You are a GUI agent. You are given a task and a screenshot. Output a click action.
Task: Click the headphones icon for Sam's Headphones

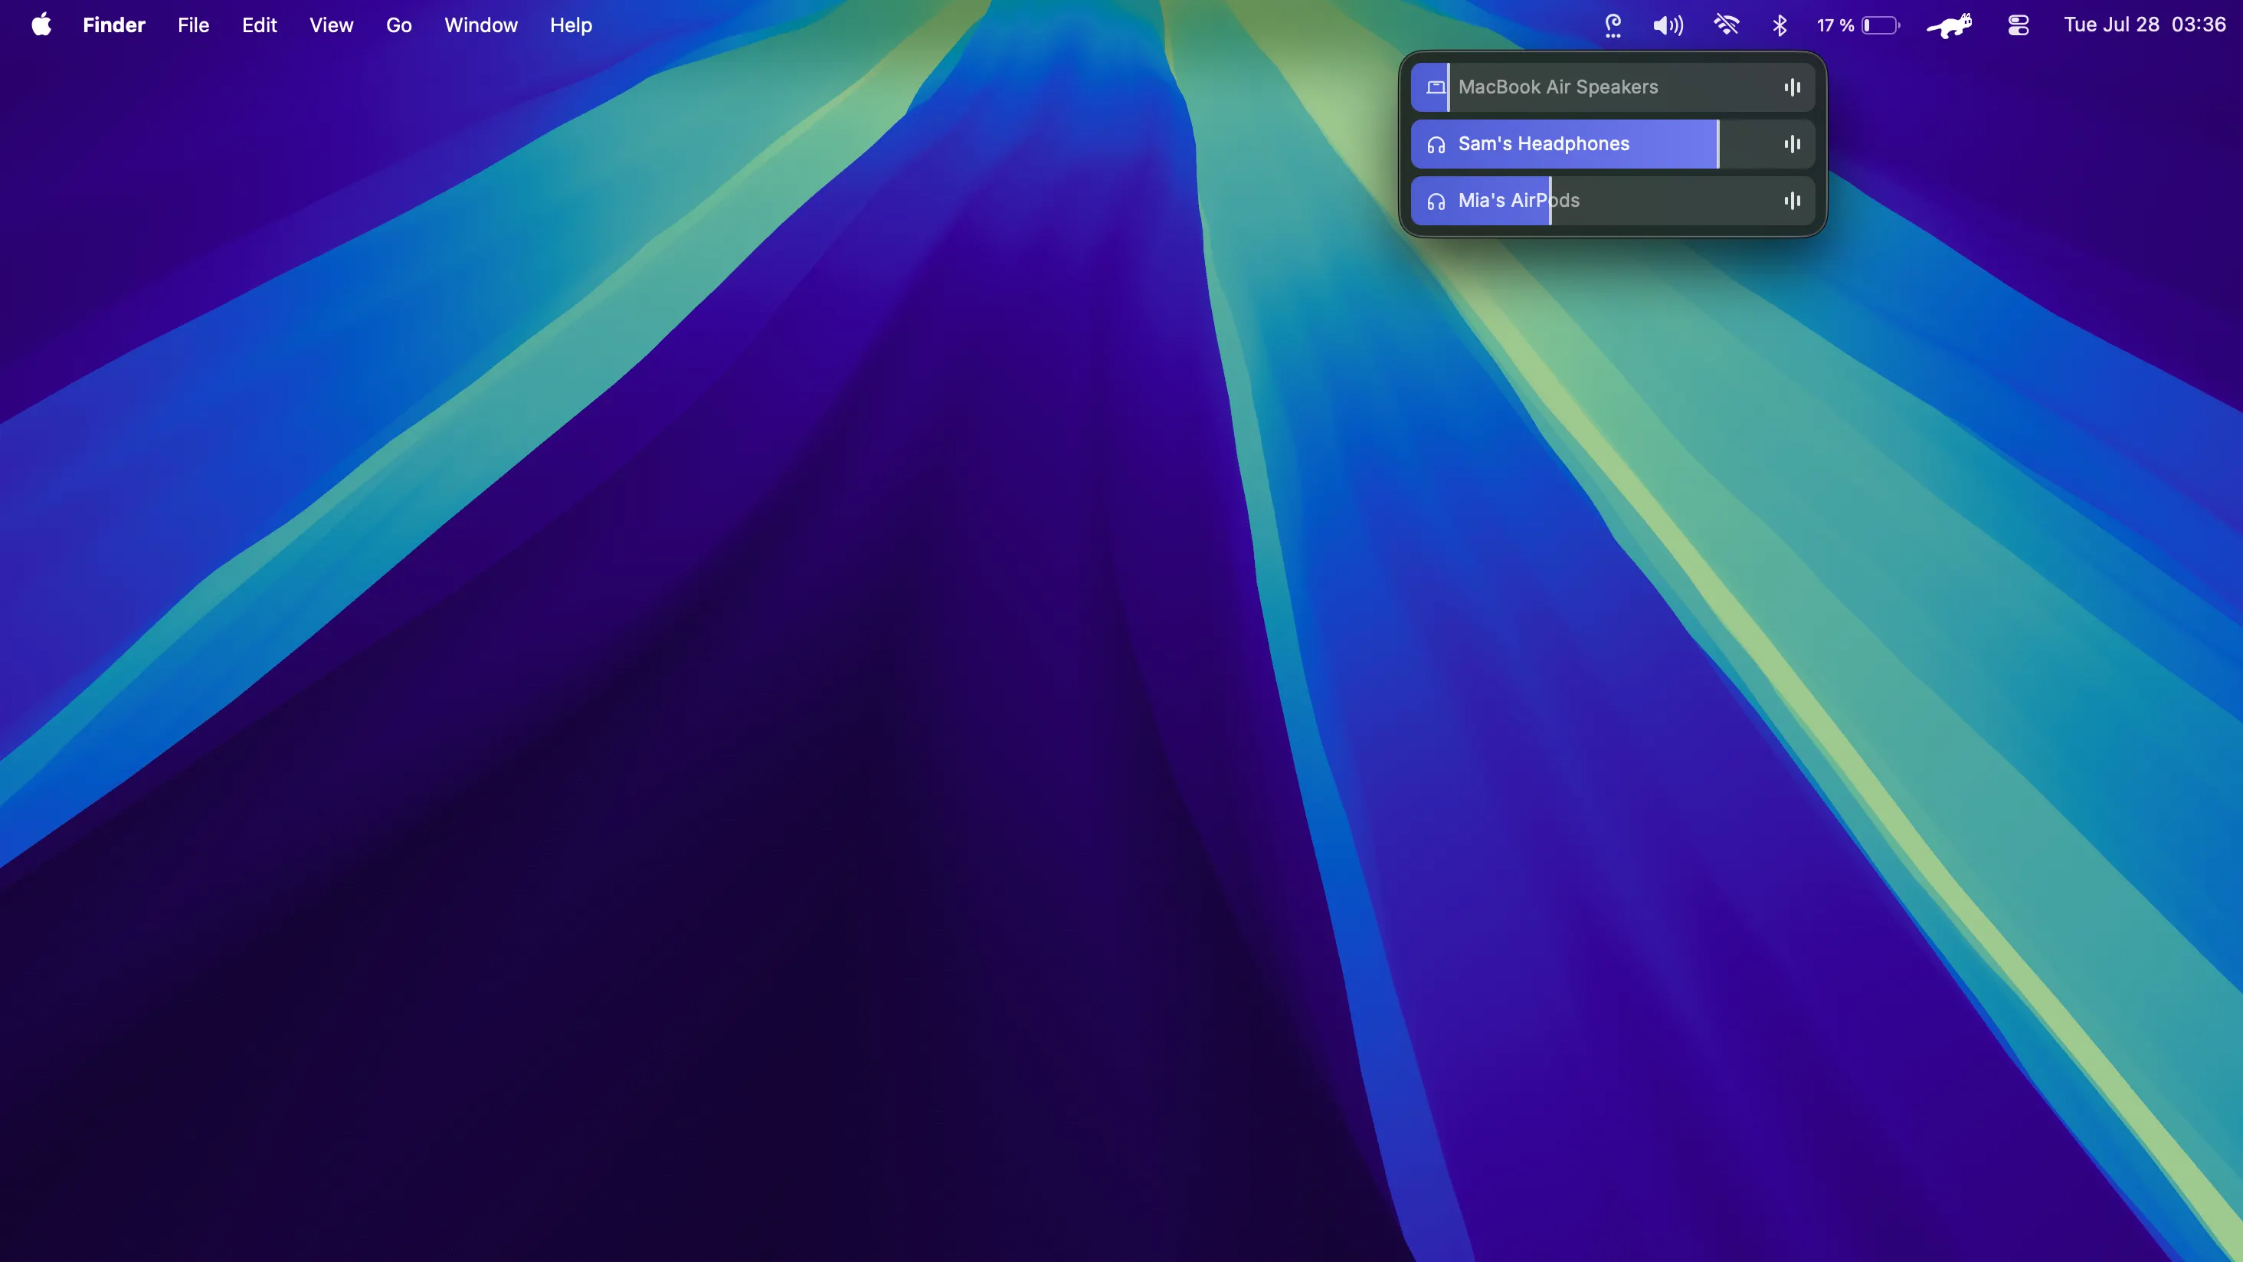click(x=1436, y=145)
